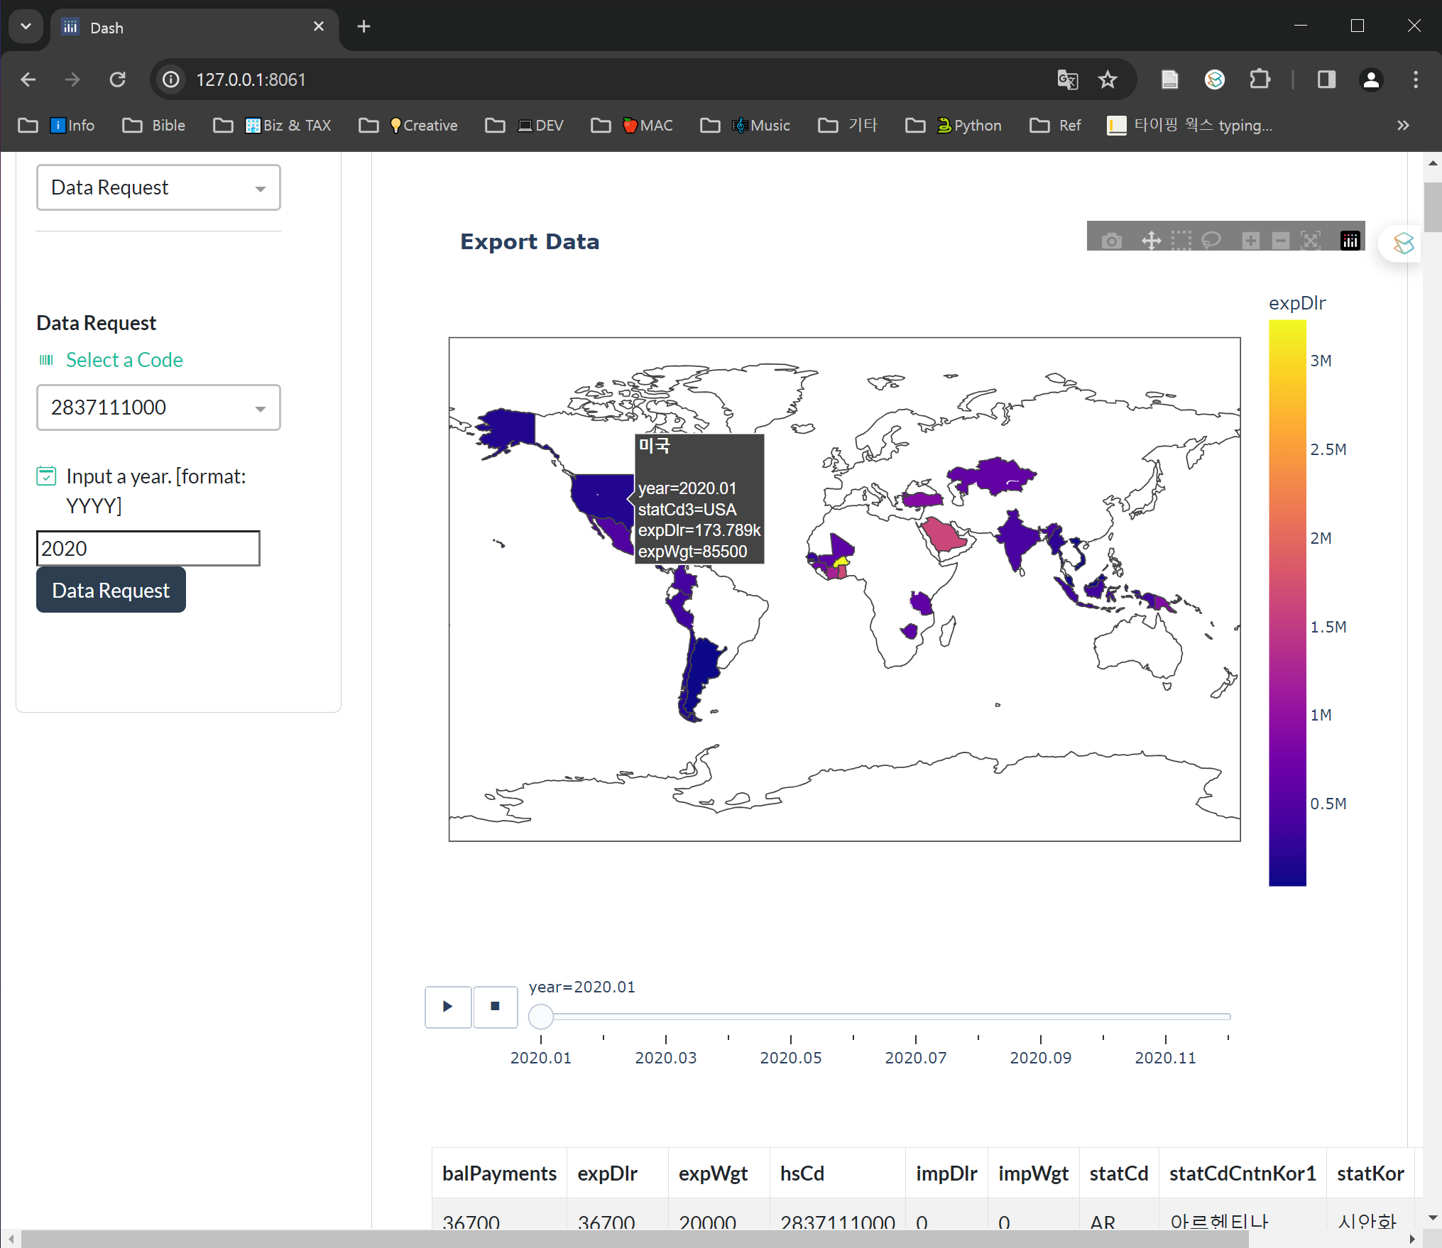Click the year input field showing 2020

click(x=148, y=548)
